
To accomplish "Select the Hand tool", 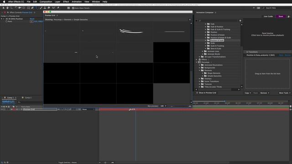I will point(7,8).
